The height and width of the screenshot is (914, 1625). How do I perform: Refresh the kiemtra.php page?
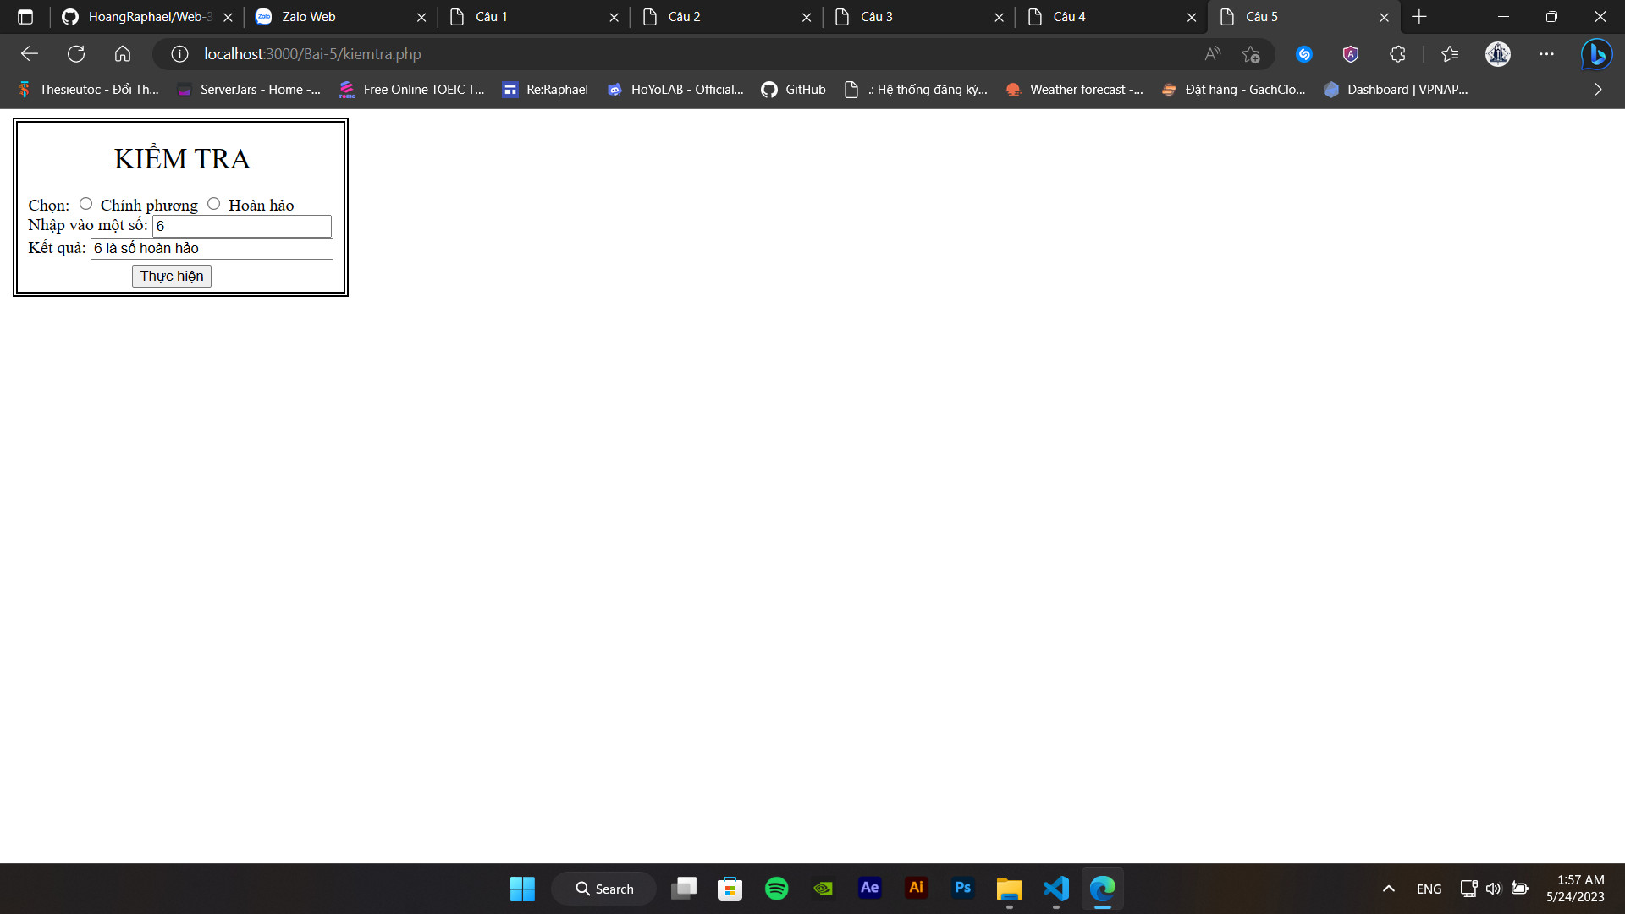click(76, 53)
